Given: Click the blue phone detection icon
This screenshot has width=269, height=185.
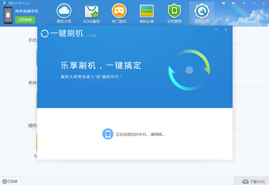Looking at the screenshot, I should point(108,134).
